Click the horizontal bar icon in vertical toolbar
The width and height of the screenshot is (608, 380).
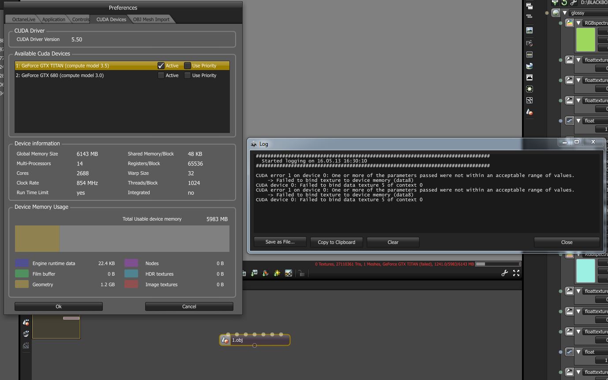pos(529,55)
